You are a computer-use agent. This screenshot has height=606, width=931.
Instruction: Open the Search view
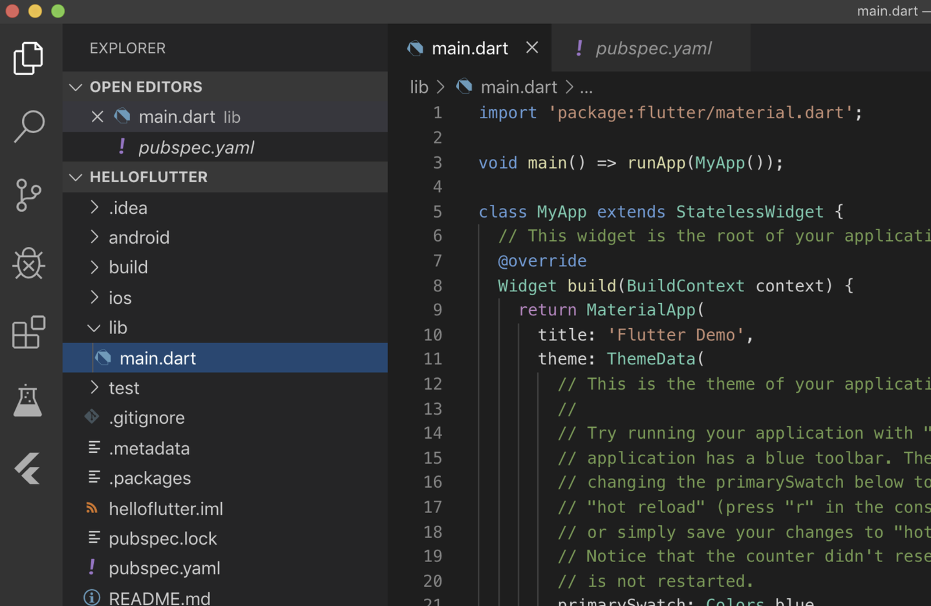click(28, 126)
